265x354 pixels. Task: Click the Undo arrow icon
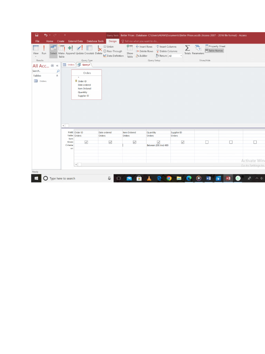46,35
